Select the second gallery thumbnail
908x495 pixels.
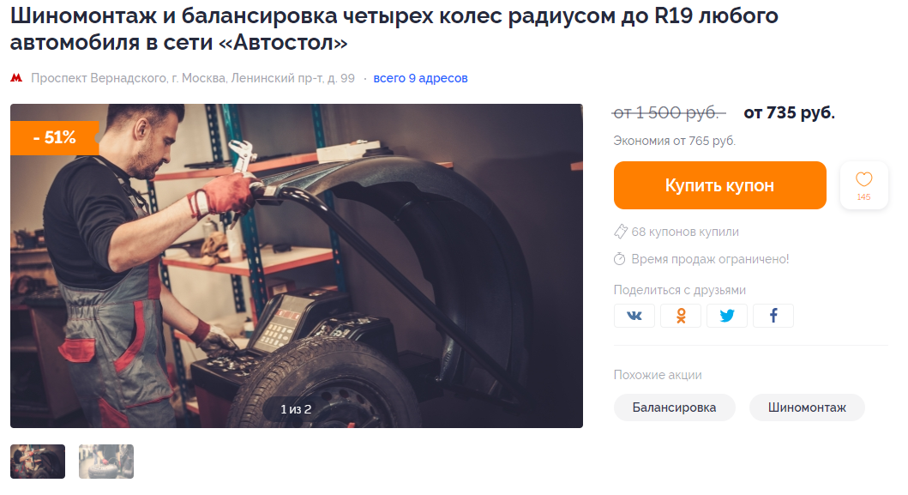pyautogui.click(x=106, y=462)
